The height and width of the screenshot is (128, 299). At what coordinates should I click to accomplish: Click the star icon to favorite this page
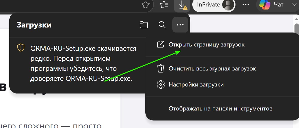[x=146, y=5]
